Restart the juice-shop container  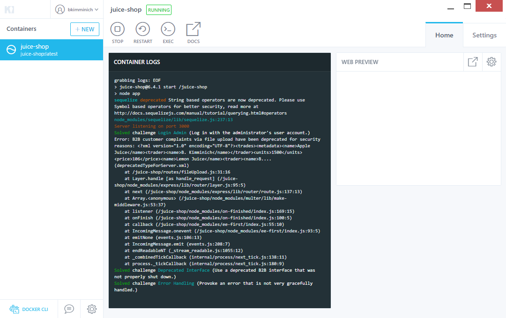[x=142, y=32]
